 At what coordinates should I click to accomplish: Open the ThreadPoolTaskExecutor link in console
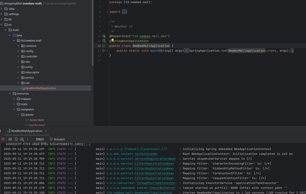156,183
